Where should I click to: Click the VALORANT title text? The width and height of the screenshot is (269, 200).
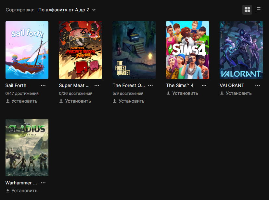pos(232,85)
